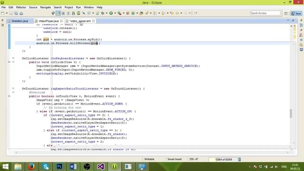Image resolution: width=304 pixels, height=171 pixels.
Task: Collapse the btnKeyboardListener code fold
Action: click(13, 58)
